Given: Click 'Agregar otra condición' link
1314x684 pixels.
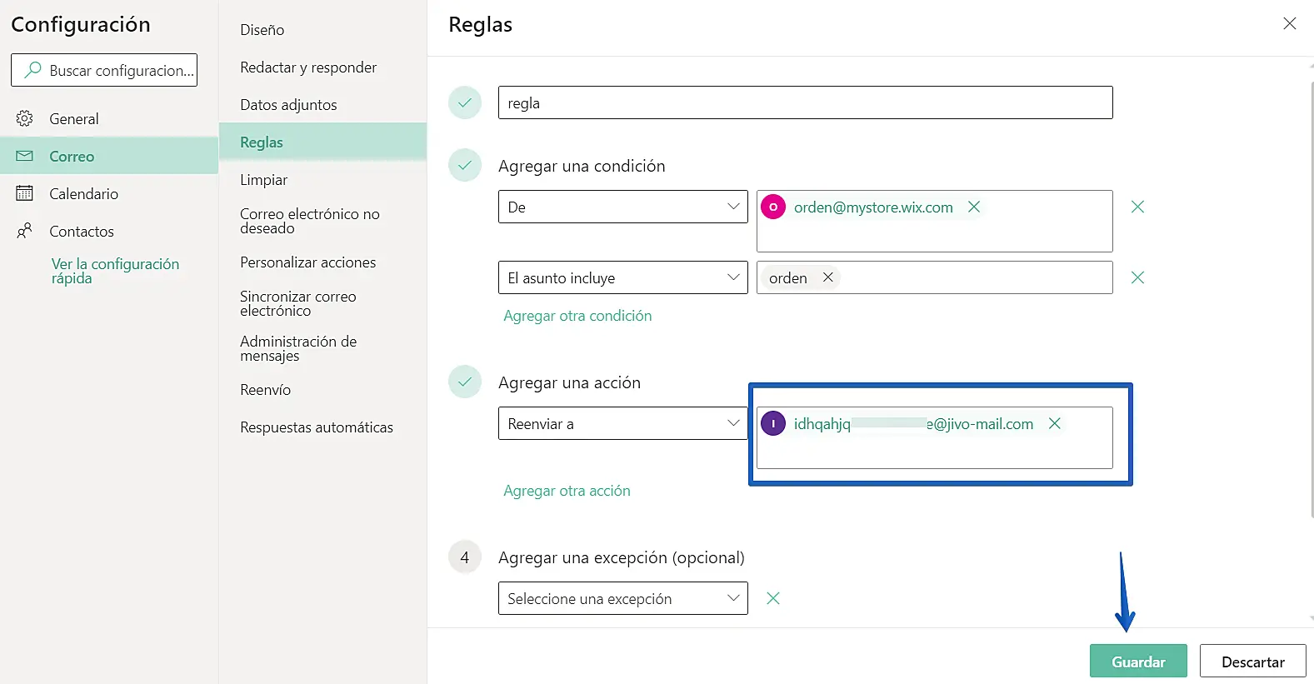Looking at the screenshot, I should click(x=577, y=316).
